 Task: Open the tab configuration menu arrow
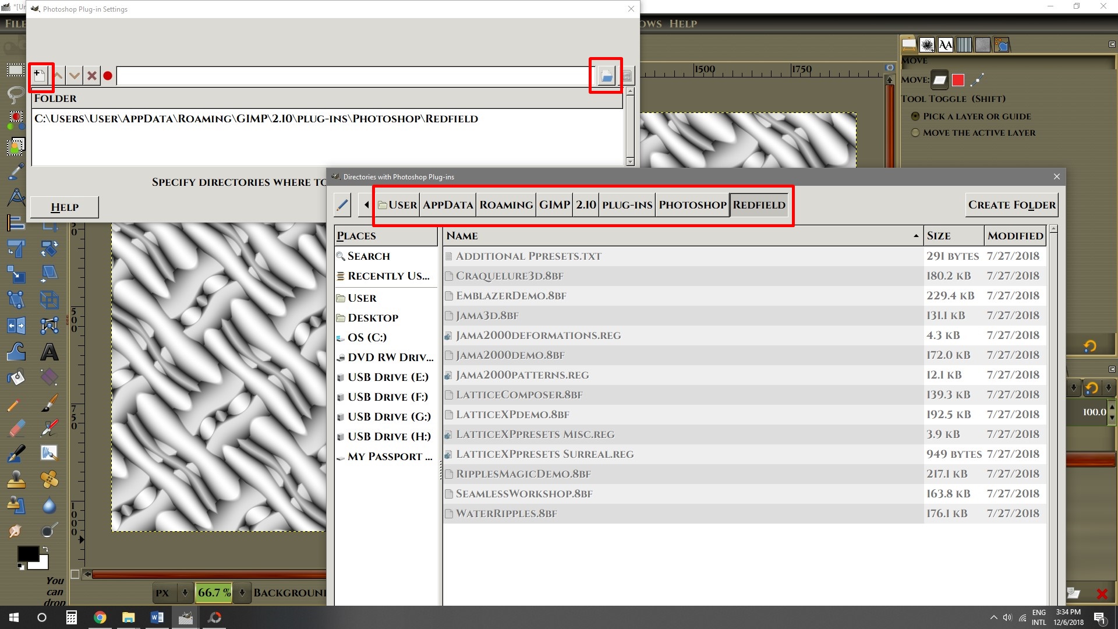pos(1112,44)
